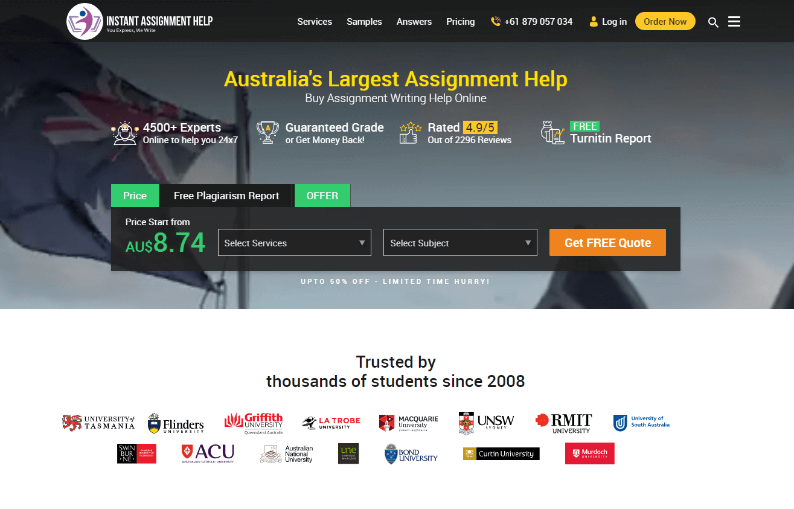This screenshot has height=509, width=794.
Task: Open the Select Services dropdown
Action: pyautogui.click(x=295, y=243)
